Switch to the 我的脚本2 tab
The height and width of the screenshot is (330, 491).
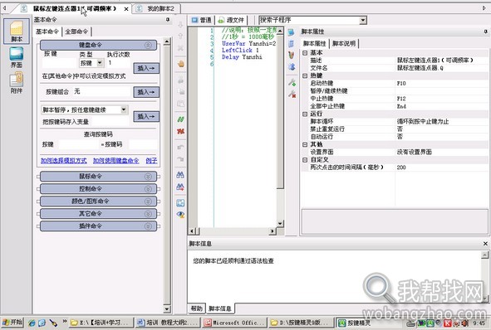click(x=156, y=9)
